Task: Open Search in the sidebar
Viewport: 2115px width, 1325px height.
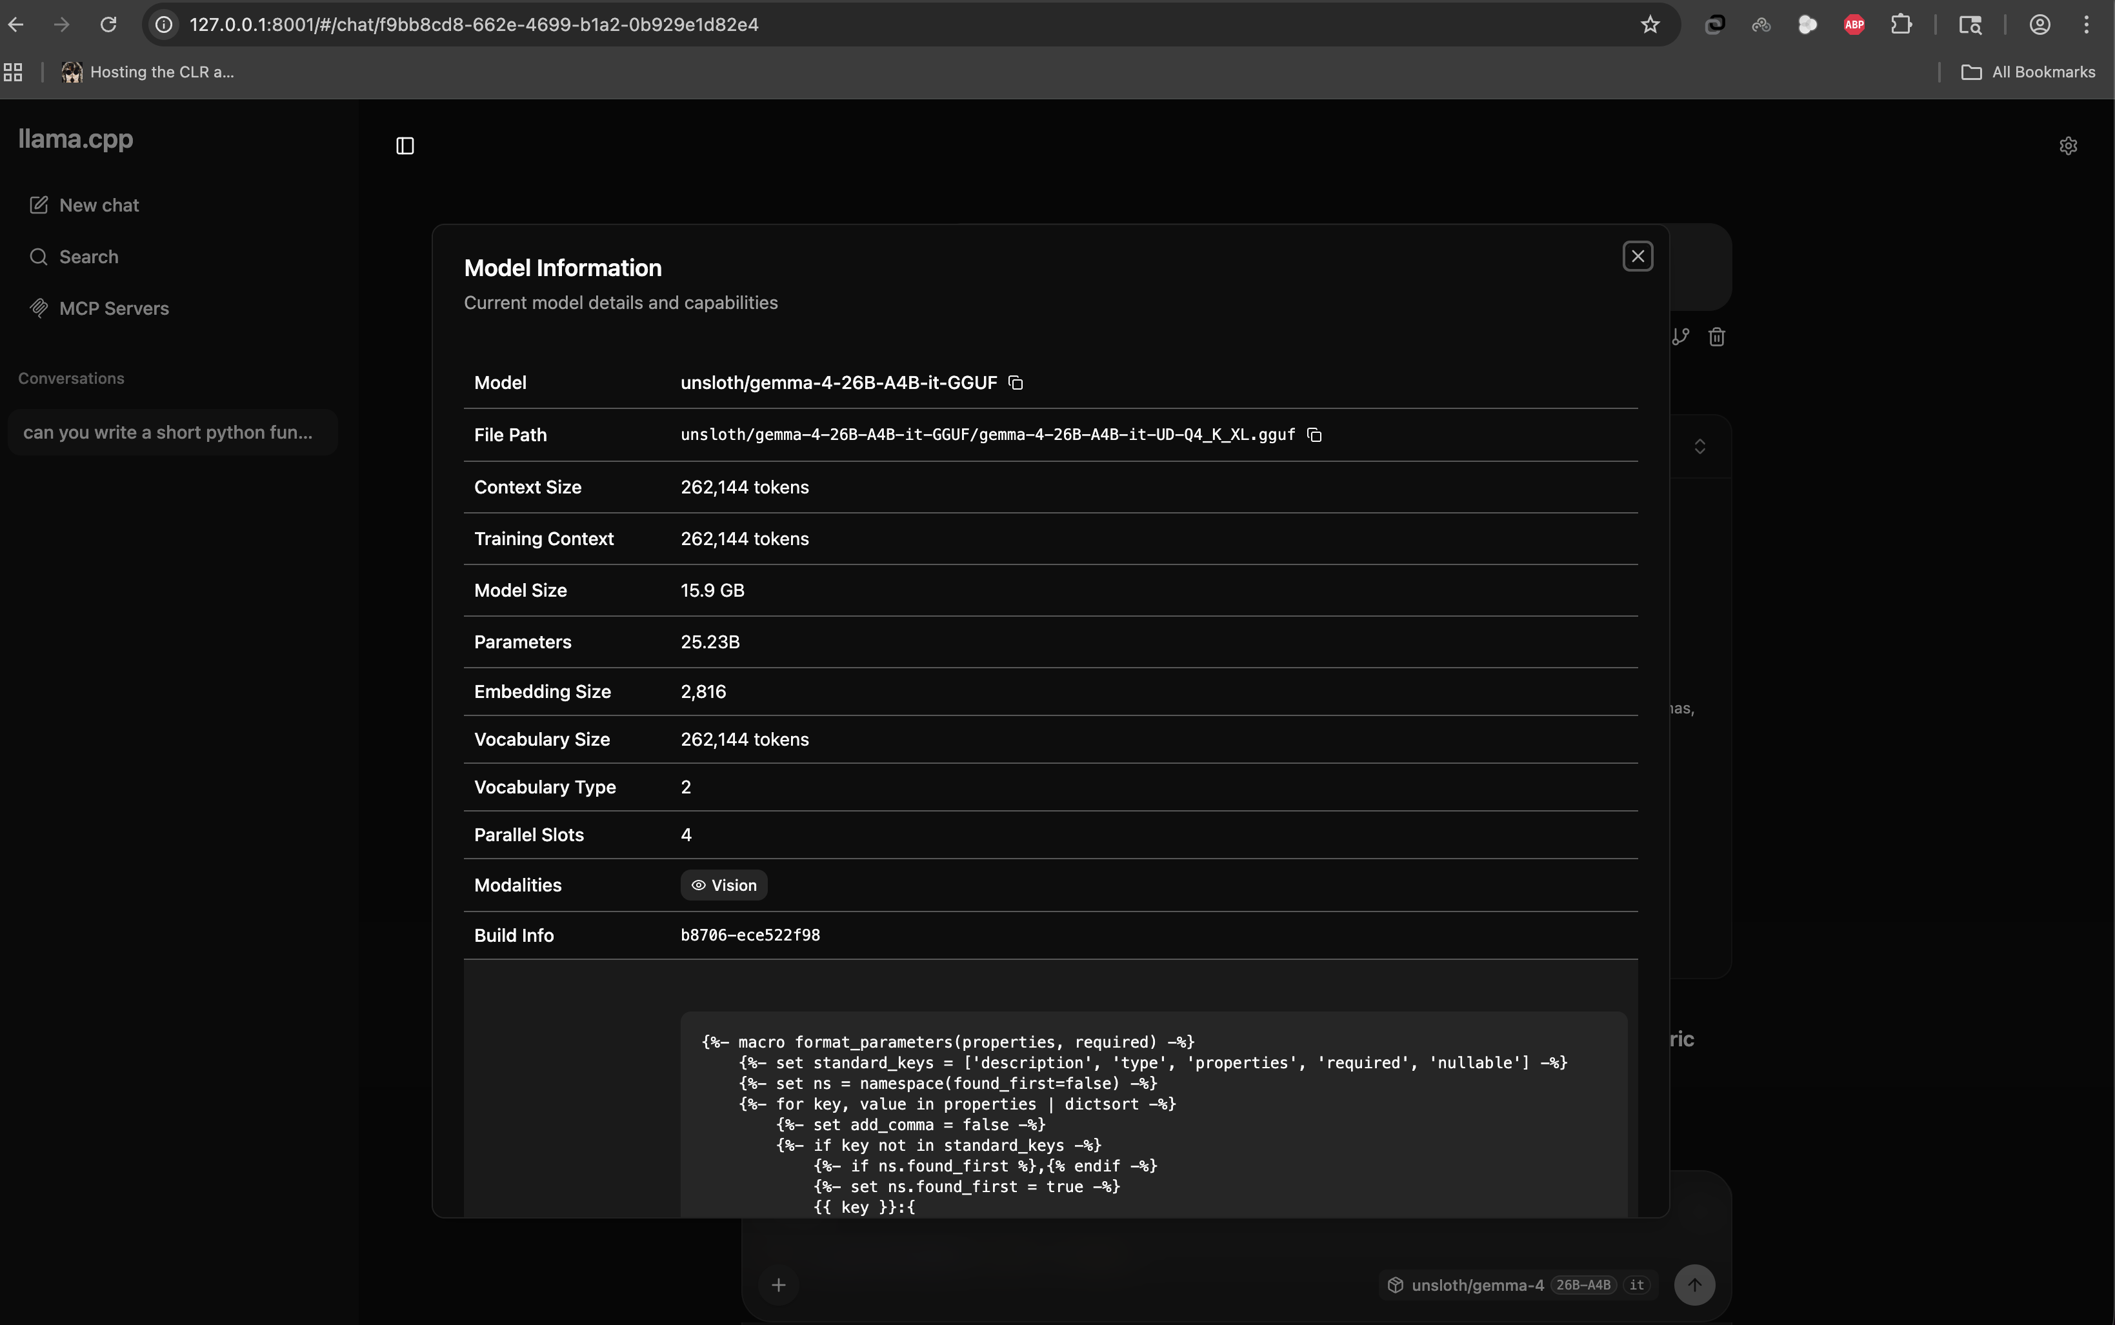Action: click(x=88, y=256)
